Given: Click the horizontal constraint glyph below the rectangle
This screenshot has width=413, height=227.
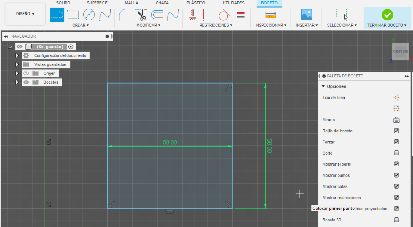Looking at the screenshot, I should [170, 212].
